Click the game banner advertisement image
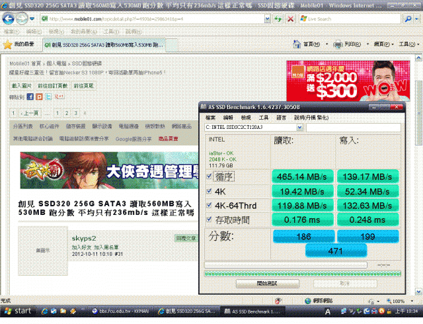Viewport: 423px width, 324px height. pos(109,171)
